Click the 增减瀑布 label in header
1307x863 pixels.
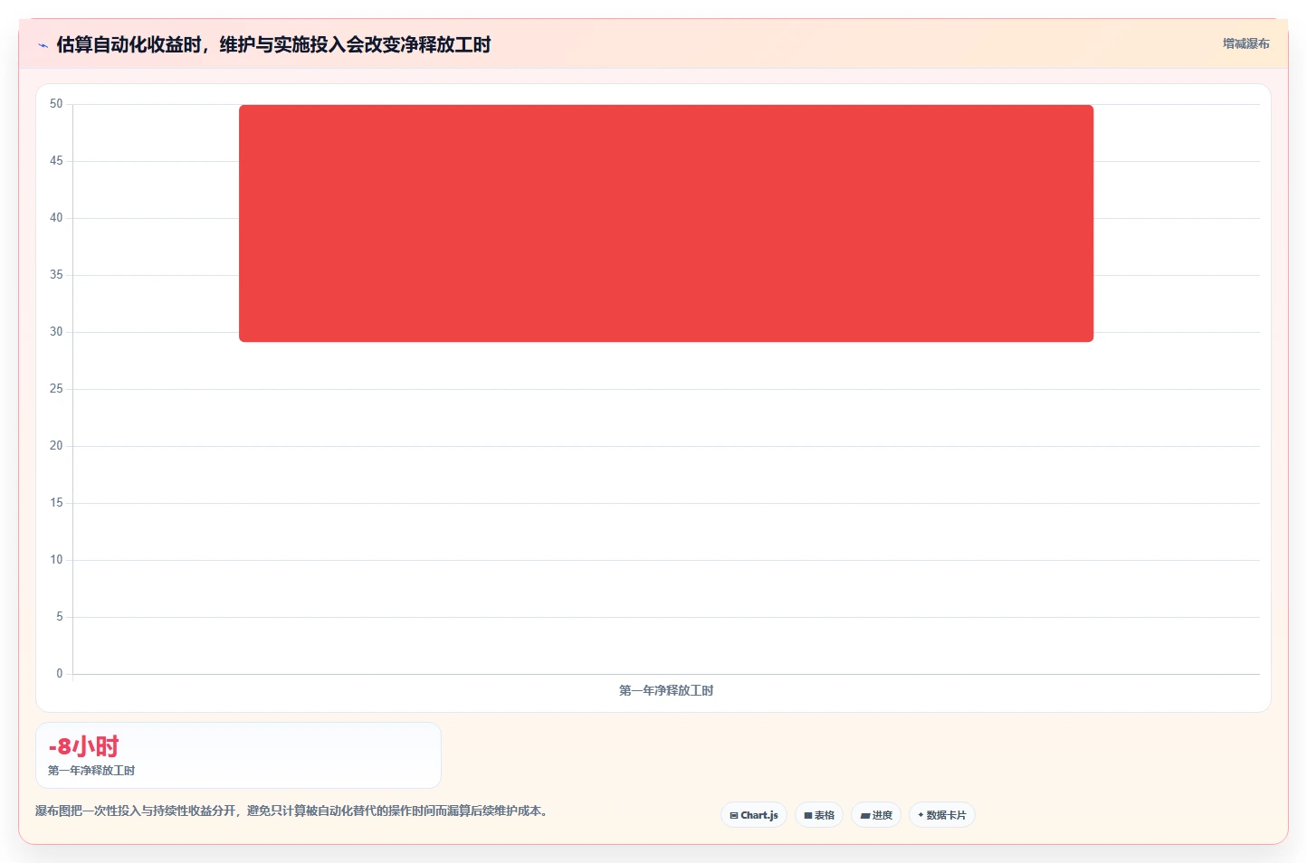(1245, 43)
